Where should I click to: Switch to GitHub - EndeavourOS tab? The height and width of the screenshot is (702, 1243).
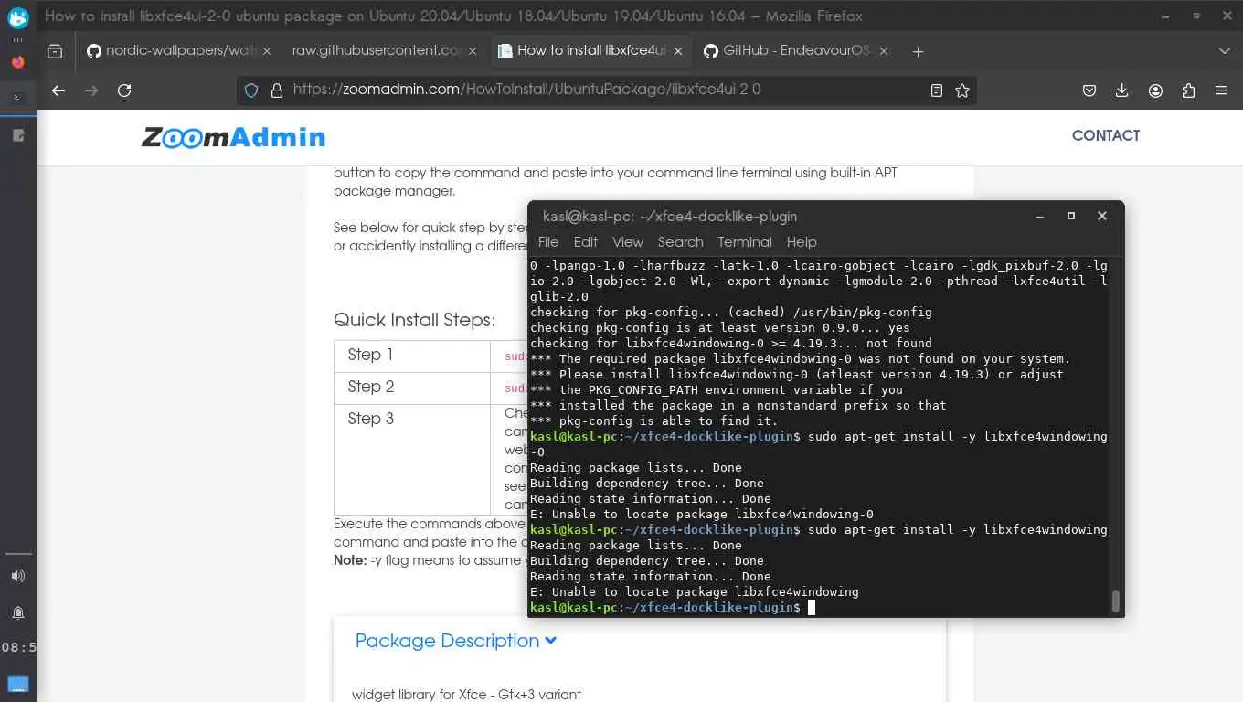787,50
